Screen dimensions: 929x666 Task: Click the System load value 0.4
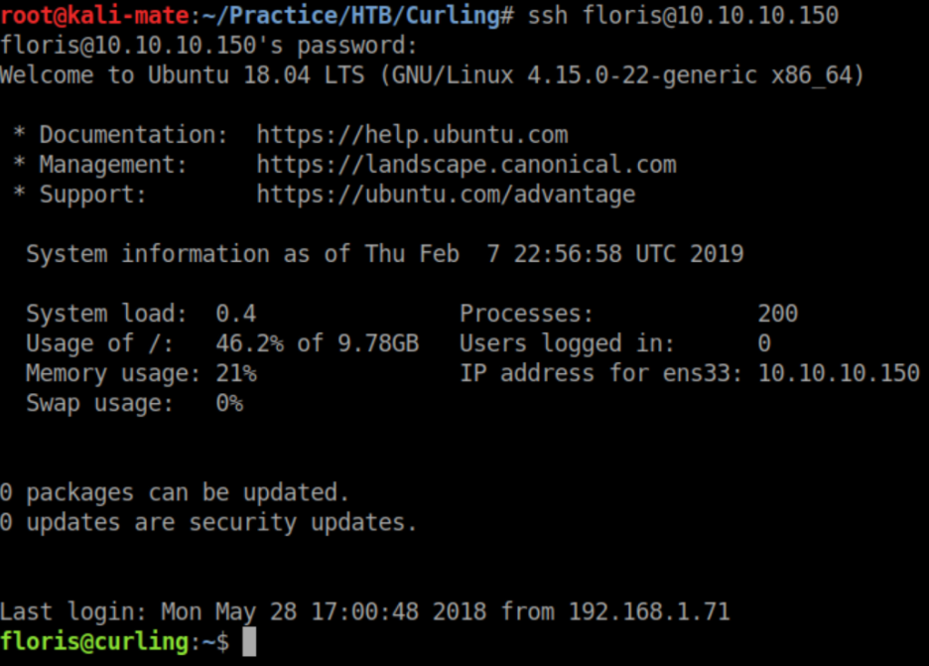click(x=236, y=314)
